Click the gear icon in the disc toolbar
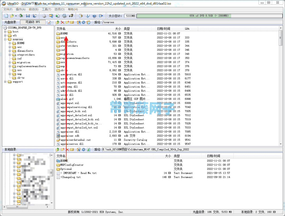This screenshot has height=216, width=285. (83, 22)
